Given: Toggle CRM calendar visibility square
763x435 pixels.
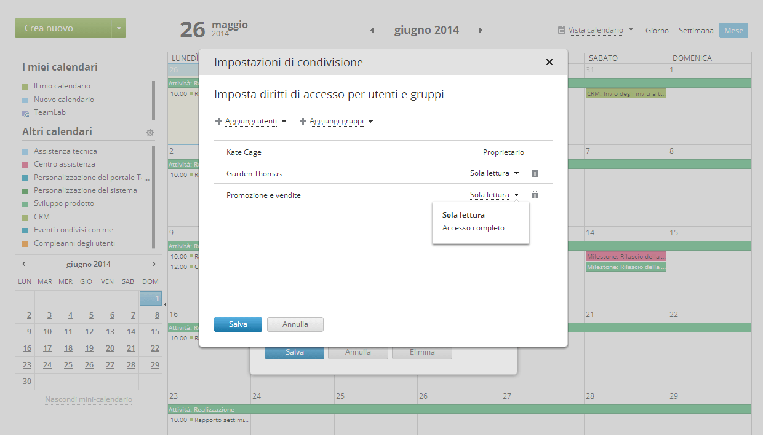Looking at the screenshot, I should (25, 217).
